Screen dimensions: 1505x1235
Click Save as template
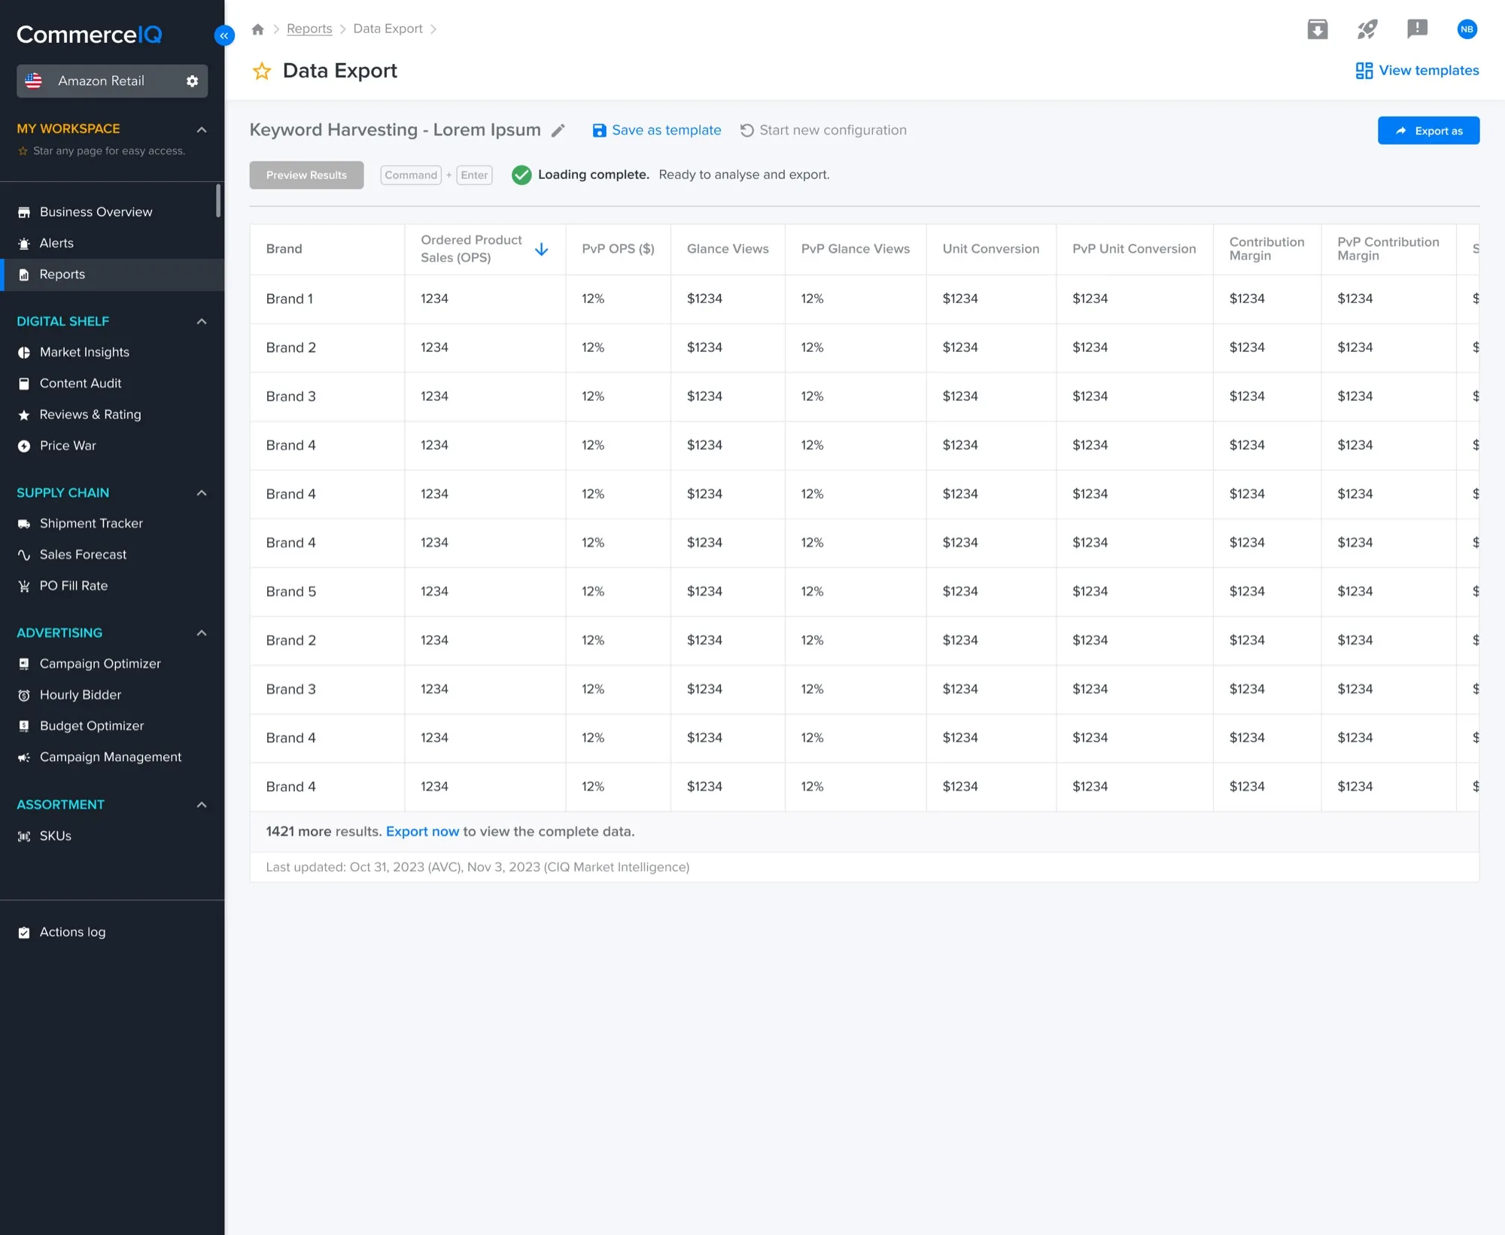pos(657,131)
